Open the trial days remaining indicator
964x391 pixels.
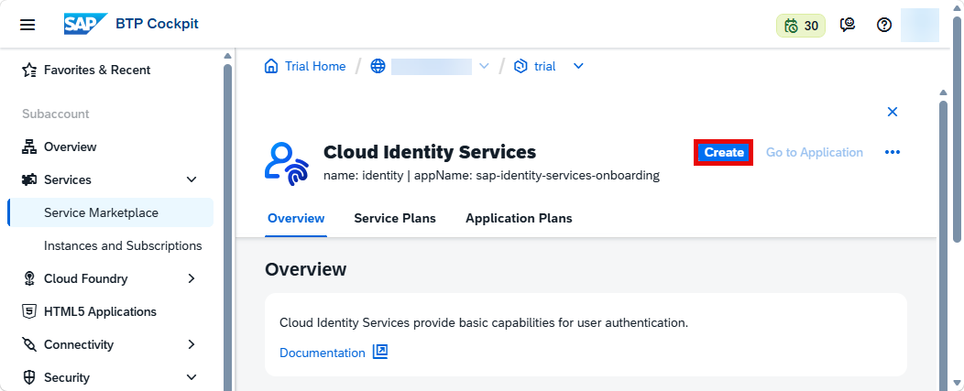801,26
